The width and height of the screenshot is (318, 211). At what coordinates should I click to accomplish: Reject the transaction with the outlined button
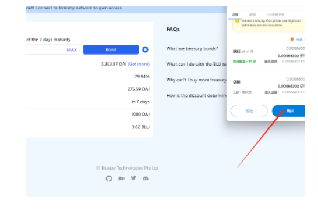click(x=249, y=111)
